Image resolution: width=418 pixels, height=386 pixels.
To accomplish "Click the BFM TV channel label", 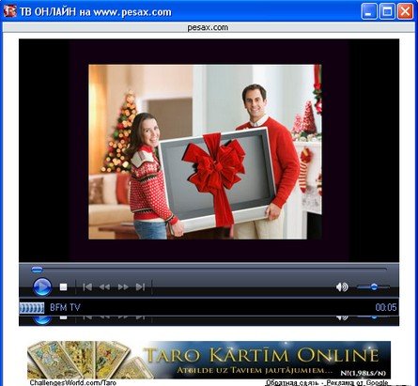I will coord(65,307).
